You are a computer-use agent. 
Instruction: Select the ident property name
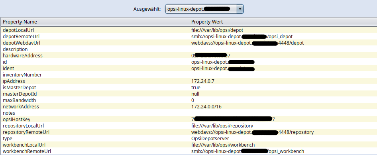pos(8,68)
